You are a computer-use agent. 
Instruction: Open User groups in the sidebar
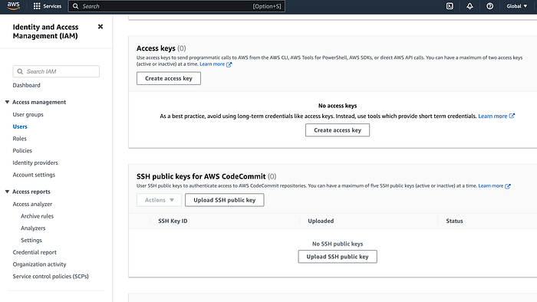(x=28, y=114)
